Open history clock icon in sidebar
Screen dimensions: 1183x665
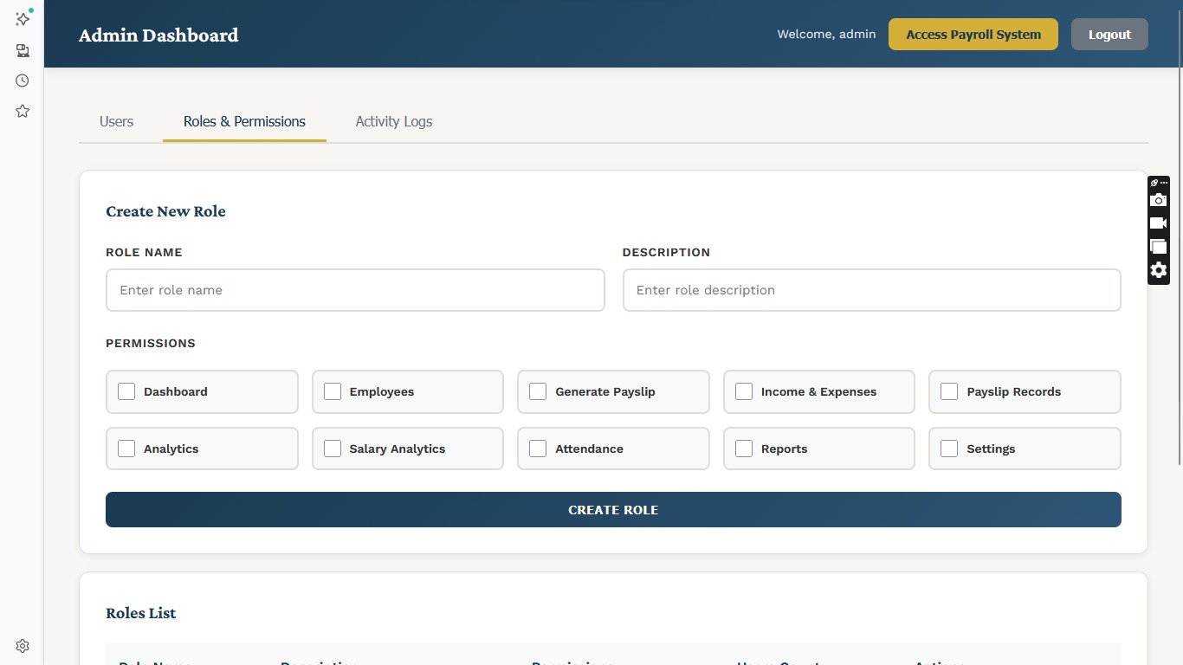coord(23,81)
